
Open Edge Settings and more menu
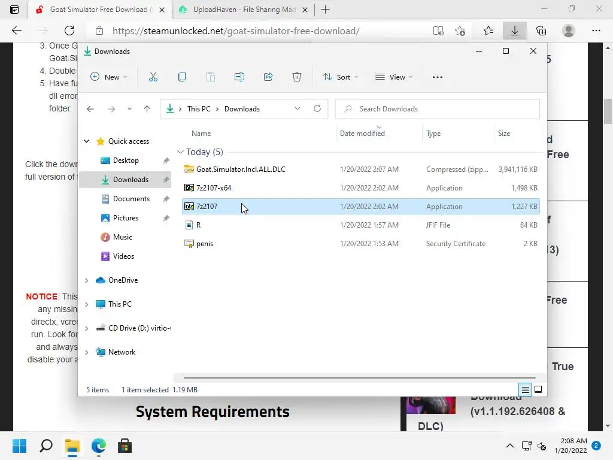(x=596, y=31)
